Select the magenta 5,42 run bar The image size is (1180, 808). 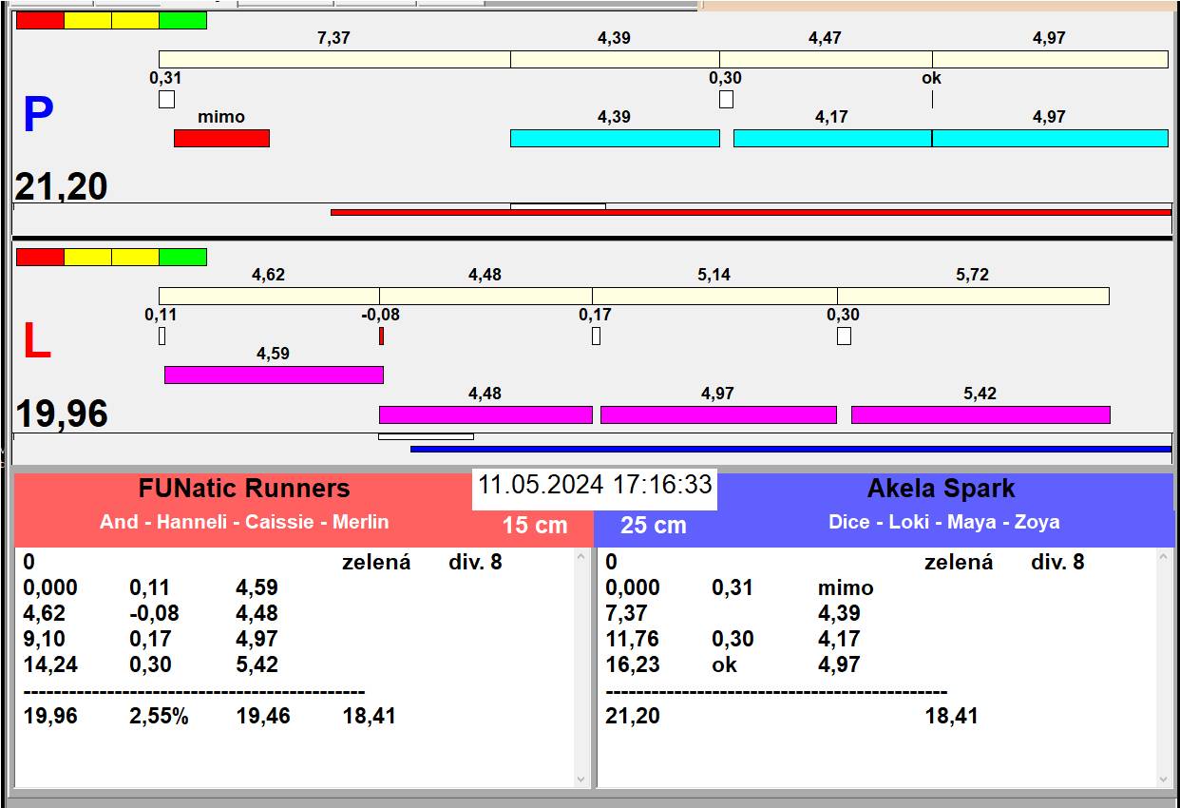tap(980, 414)
